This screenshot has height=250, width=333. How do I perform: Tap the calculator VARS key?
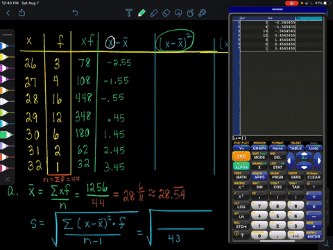click(296, 177)
